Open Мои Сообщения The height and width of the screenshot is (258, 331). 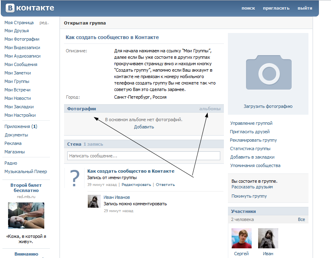click(21, 64)
